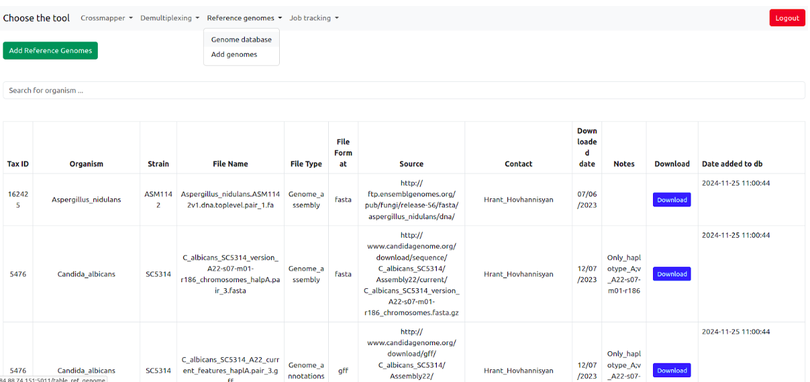Click the File Type column header
Image resolution: width=810 pixels, height=382 pixels.
pyautogui.click(x=306, y=164)
